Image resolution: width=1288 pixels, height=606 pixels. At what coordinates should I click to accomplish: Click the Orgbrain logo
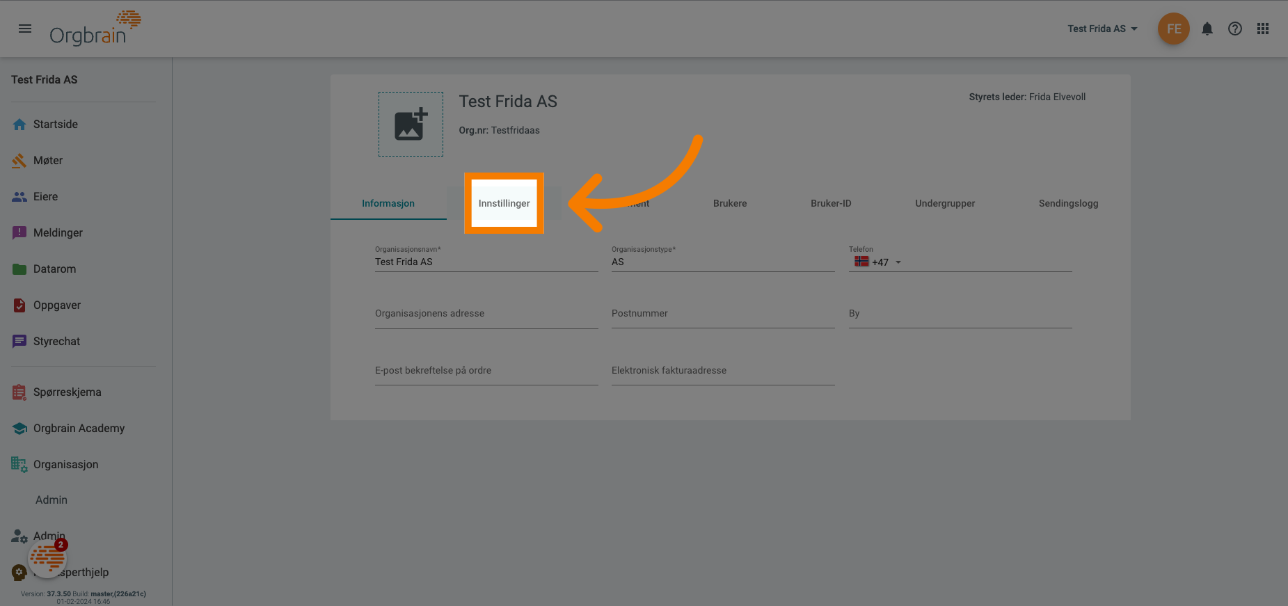point(95,29)
